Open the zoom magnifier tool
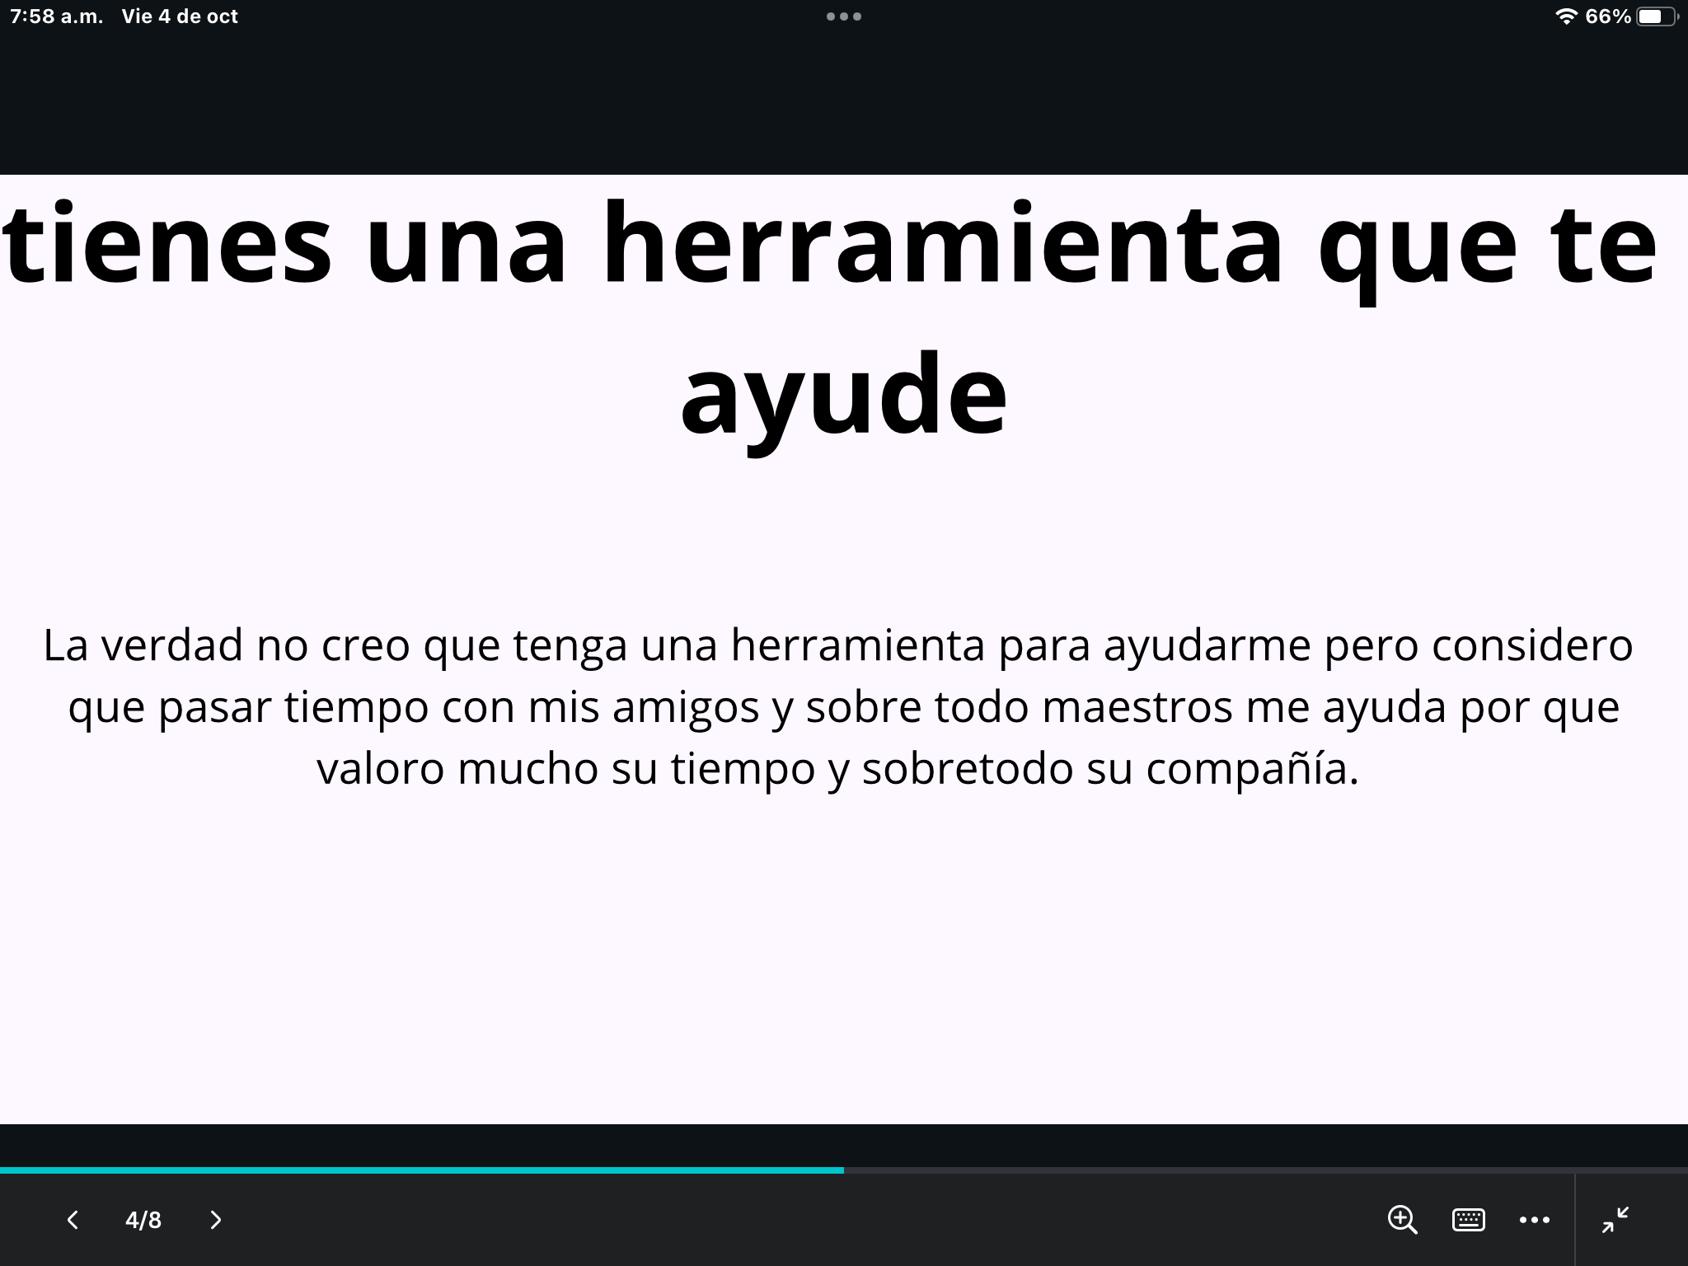The image size is (1688, 1266). (x=1402, y=1219)
